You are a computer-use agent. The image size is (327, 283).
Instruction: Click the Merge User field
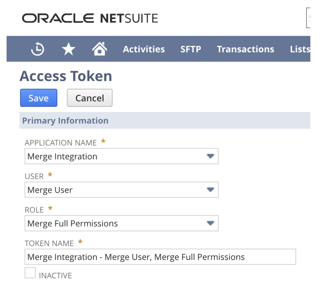121,189
